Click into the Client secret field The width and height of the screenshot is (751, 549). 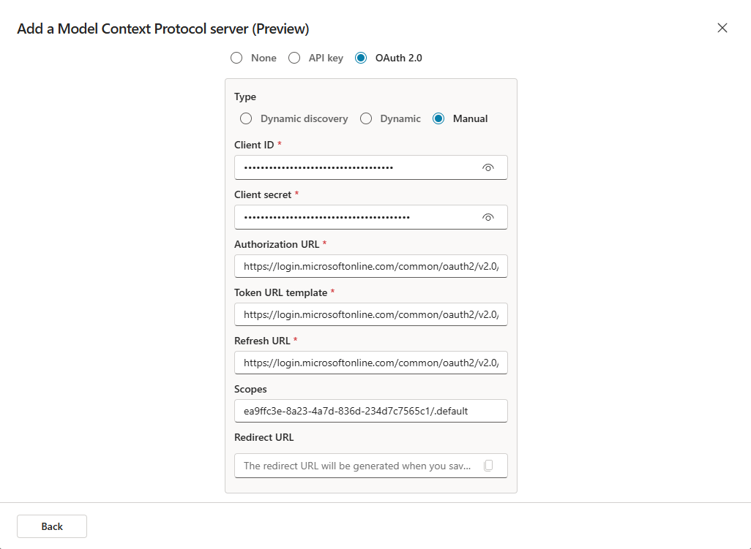tap(359, 217)
